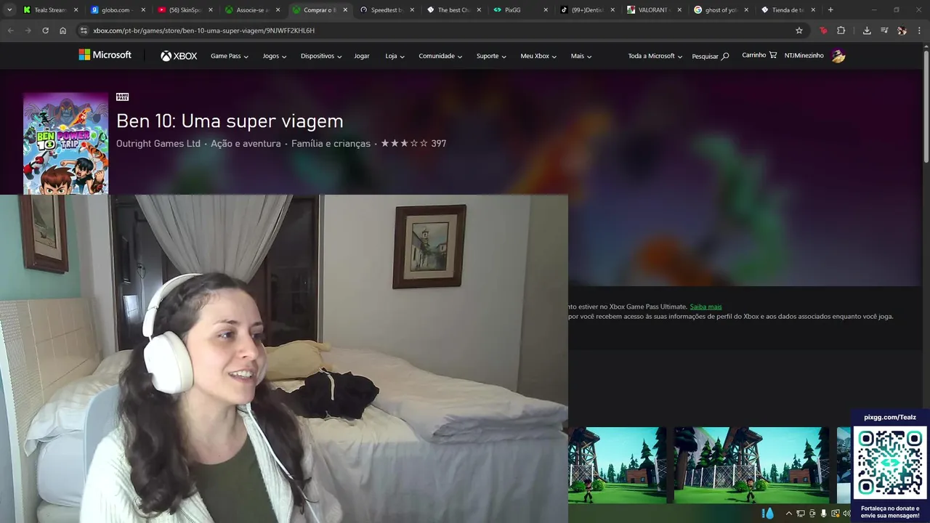Go to the browser home page
The image size is (930, 523).
pyautogui.click(x=62, y=31)
